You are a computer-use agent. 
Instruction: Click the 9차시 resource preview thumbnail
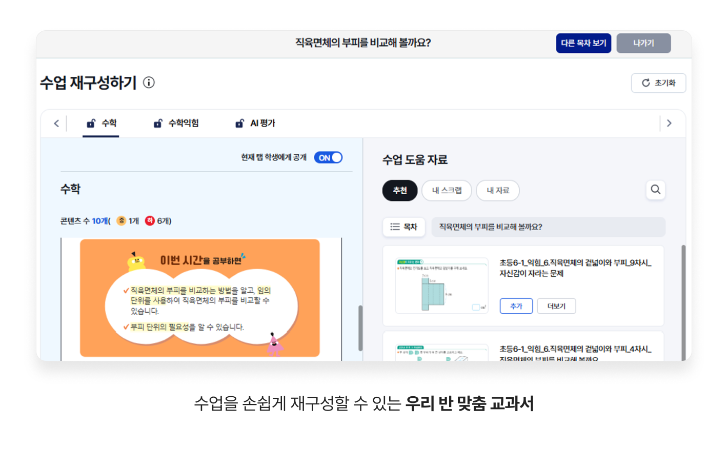tap(441, 286)
